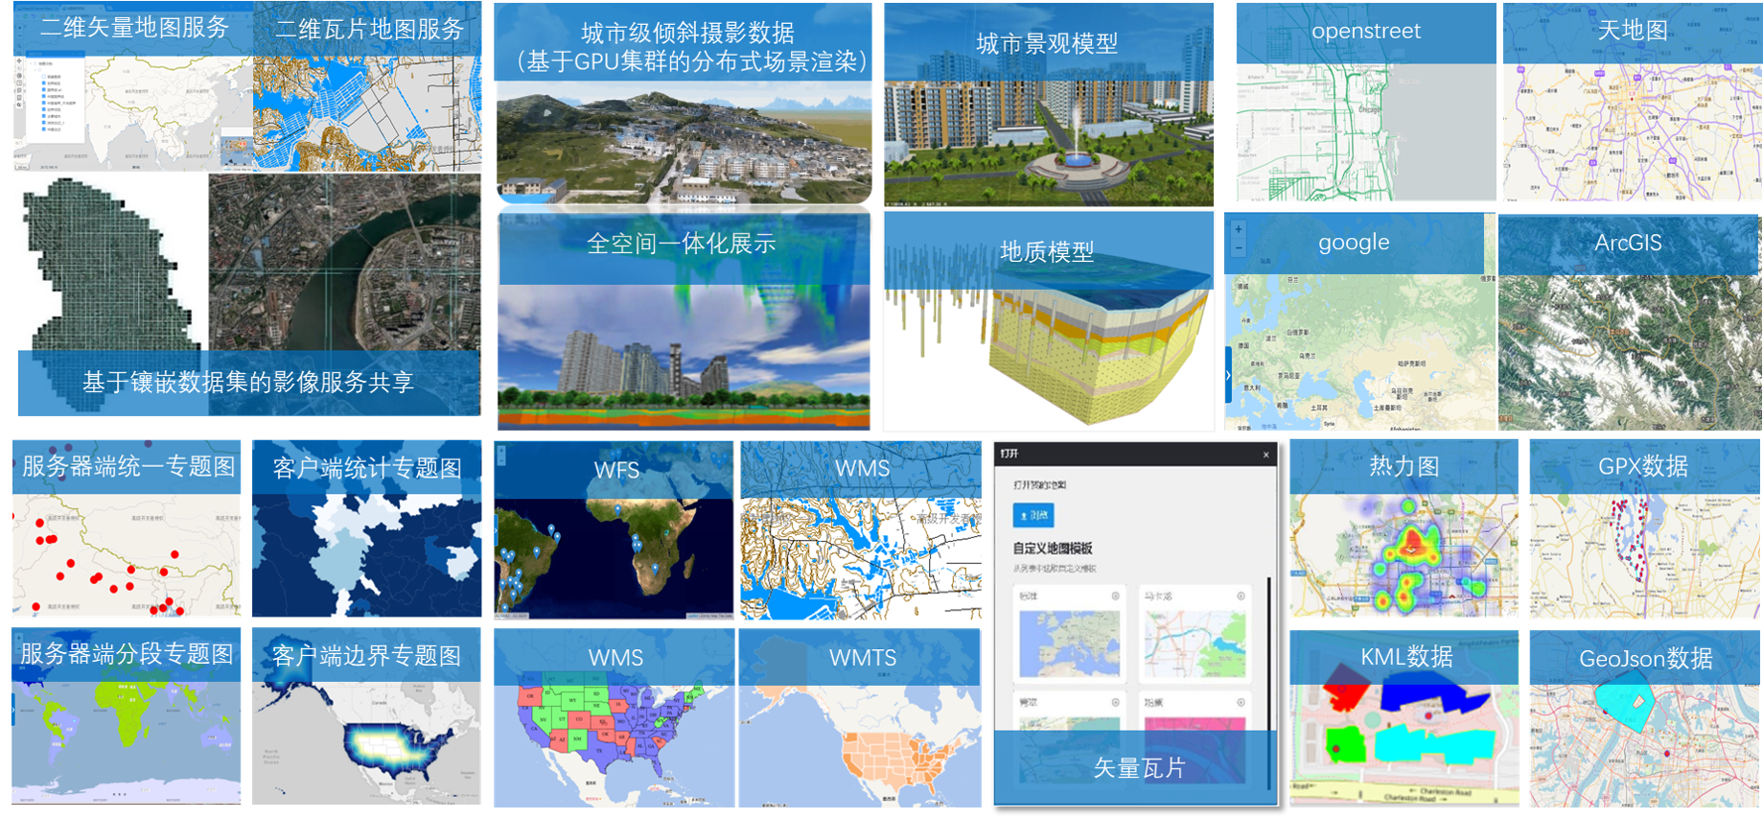The width and height of the screenshot is (1763, 819).
Task: Click the overview mini-map in 二维矢量地图服务
Action: click(236, 152)
